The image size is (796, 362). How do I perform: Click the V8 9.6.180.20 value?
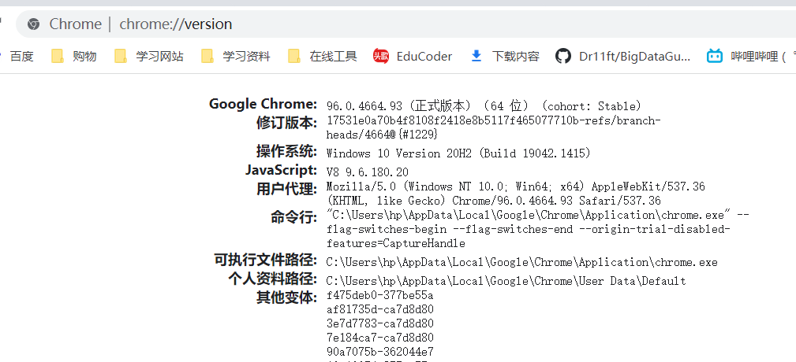[368, 172]
